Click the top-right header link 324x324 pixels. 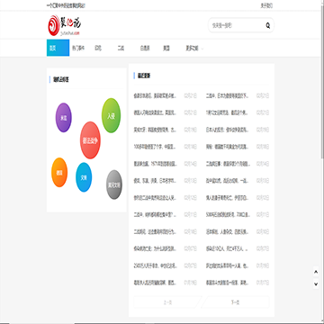tap(266, 5)
